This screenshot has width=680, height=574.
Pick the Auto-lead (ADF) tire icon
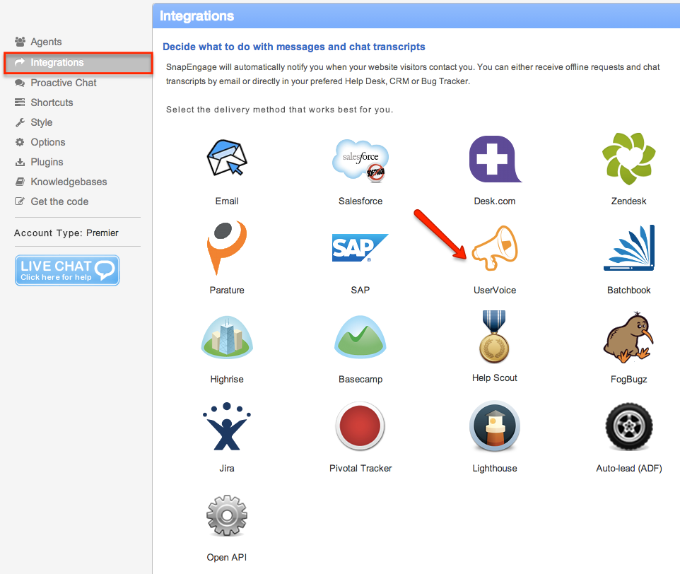coord(629,426)
